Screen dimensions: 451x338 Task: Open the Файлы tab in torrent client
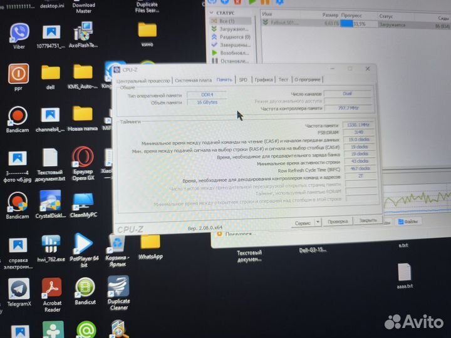(x=408, y=222)
